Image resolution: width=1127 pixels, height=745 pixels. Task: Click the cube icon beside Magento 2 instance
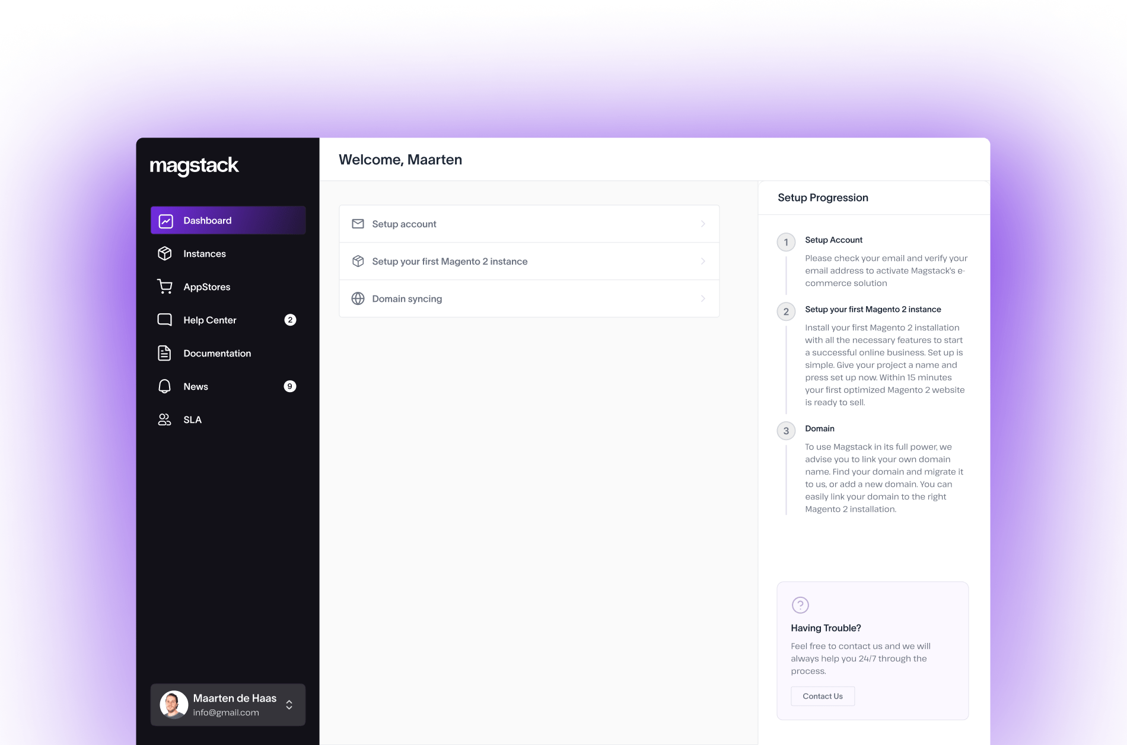point(358,261)
